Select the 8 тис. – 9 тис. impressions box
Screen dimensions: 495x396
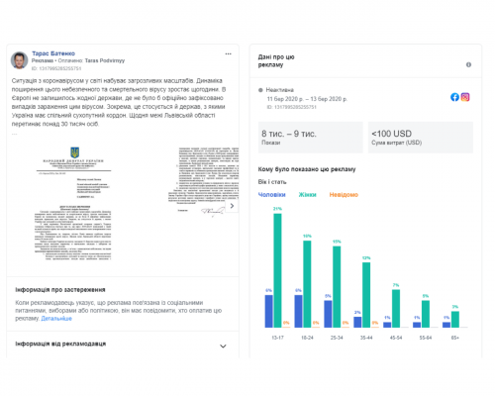[x=311, y=138]
